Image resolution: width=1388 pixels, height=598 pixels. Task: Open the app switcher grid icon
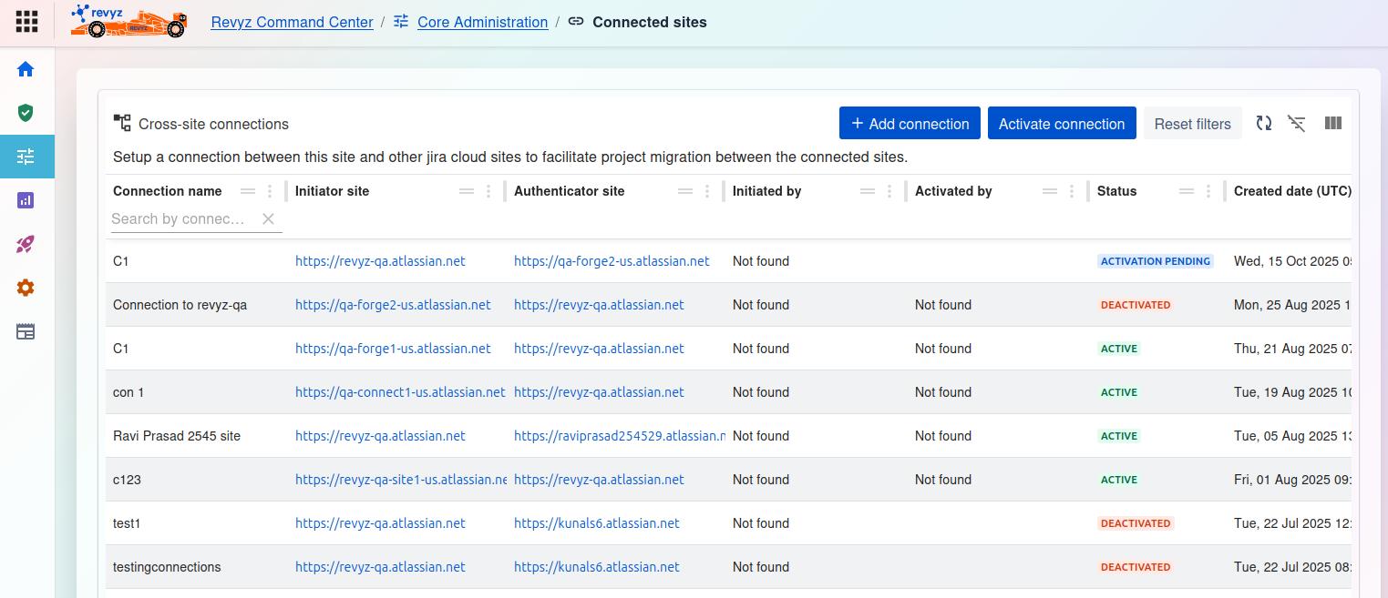pos(27,21)
